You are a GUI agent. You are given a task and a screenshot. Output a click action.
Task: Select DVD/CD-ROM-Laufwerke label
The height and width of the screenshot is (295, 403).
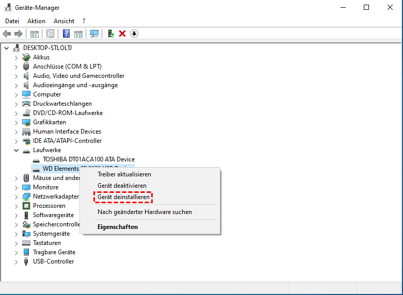(68, 113)
